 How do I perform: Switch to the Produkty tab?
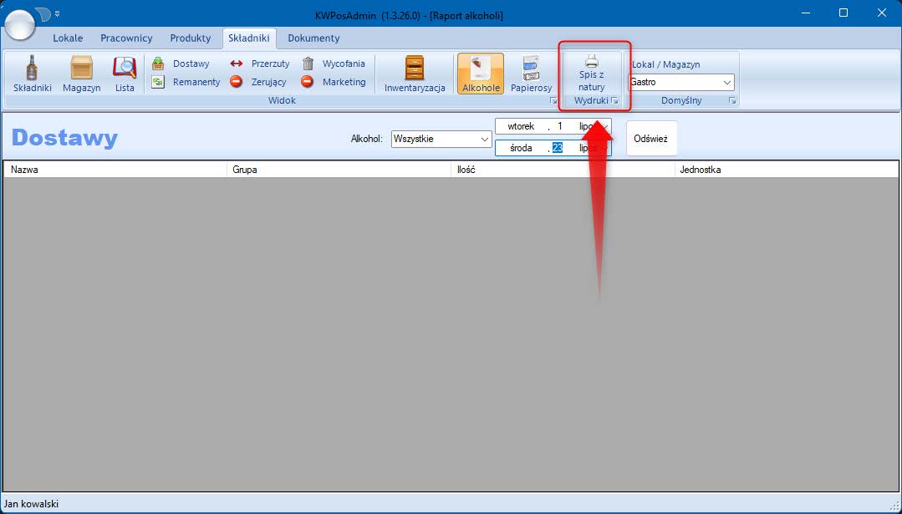pos(190,38)
